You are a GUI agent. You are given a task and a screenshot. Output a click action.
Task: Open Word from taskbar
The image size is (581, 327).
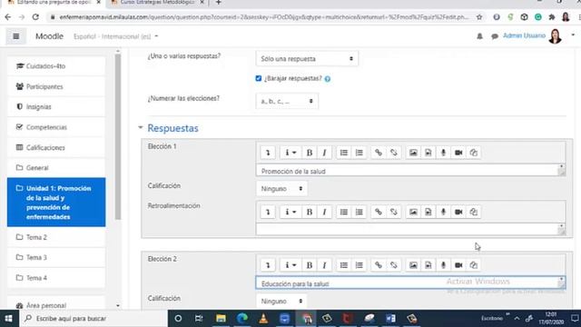coord(390,319)
